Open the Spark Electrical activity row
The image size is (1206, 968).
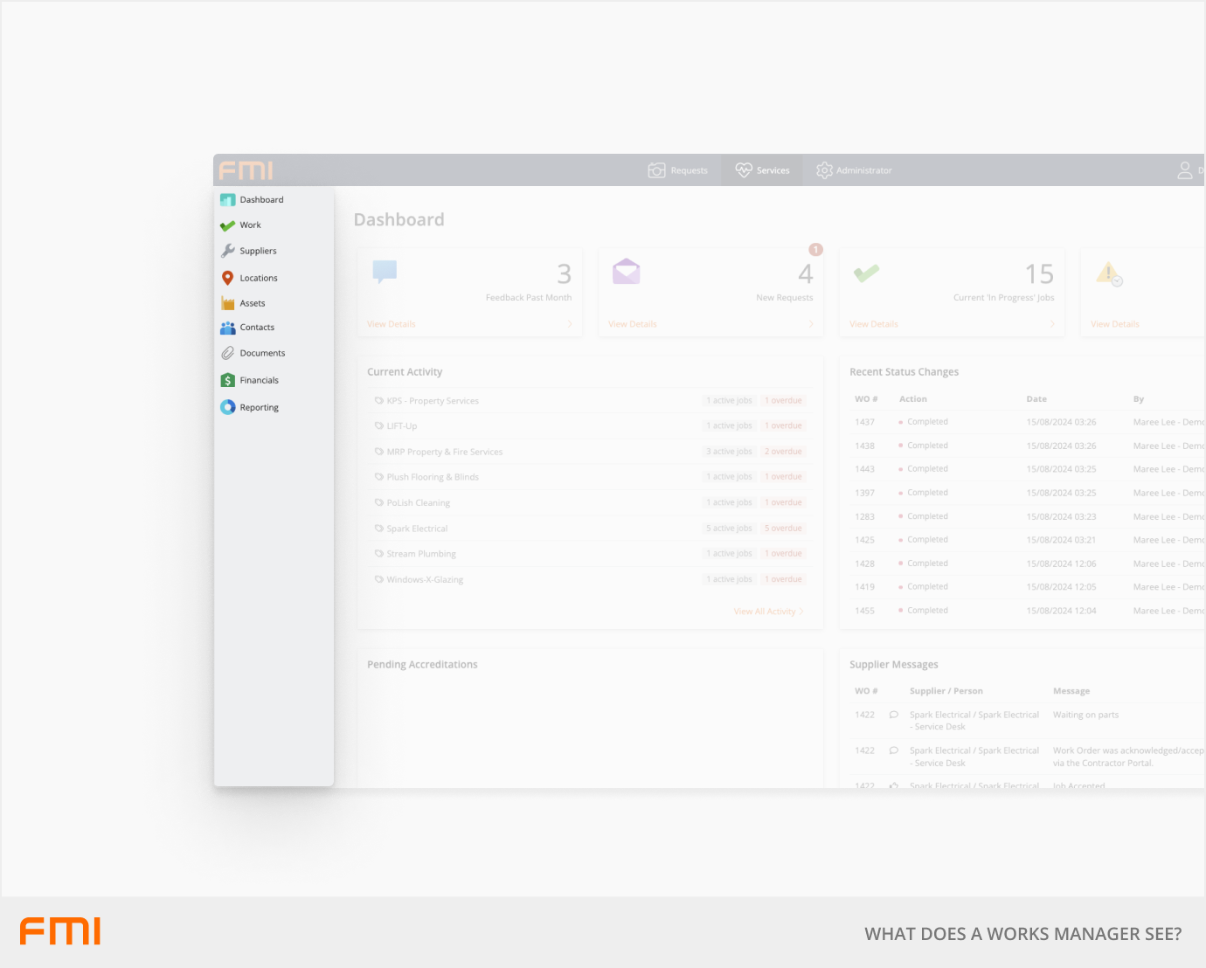click(417, 529)
